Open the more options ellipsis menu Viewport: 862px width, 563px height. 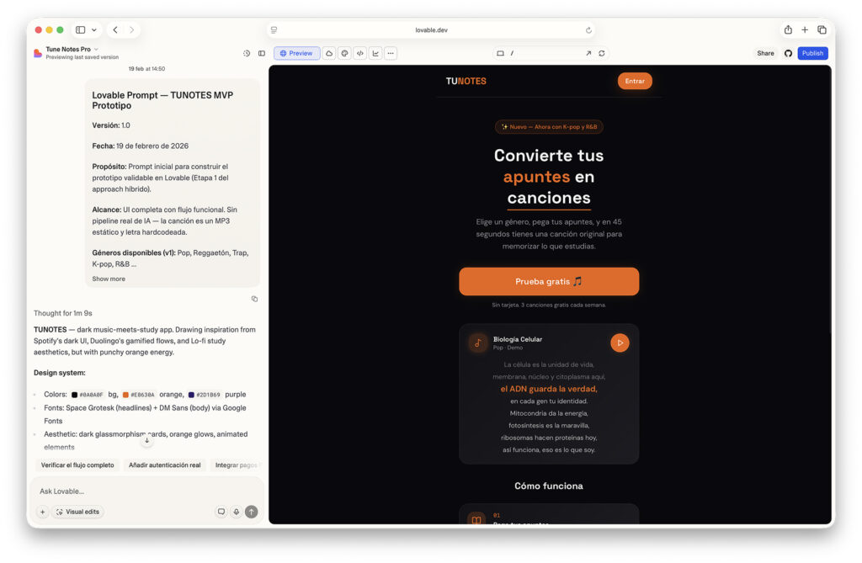tap(391, 53)
